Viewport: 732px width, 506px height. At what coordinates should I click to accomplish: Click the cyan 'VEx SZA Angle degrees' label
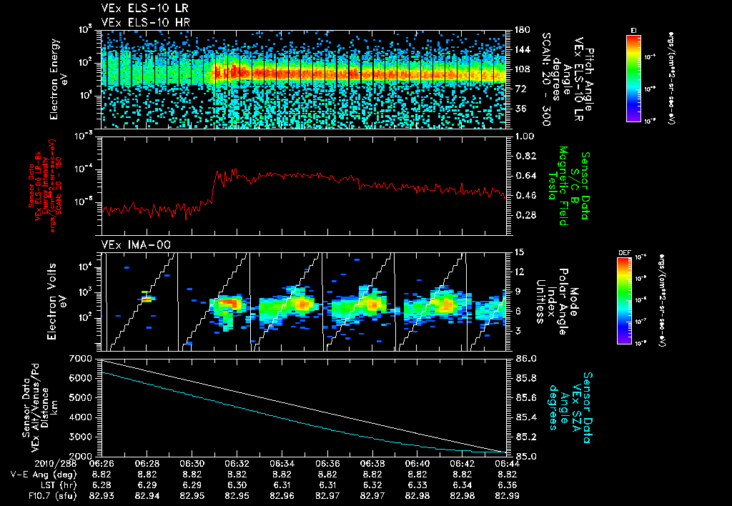click(570, 407)
